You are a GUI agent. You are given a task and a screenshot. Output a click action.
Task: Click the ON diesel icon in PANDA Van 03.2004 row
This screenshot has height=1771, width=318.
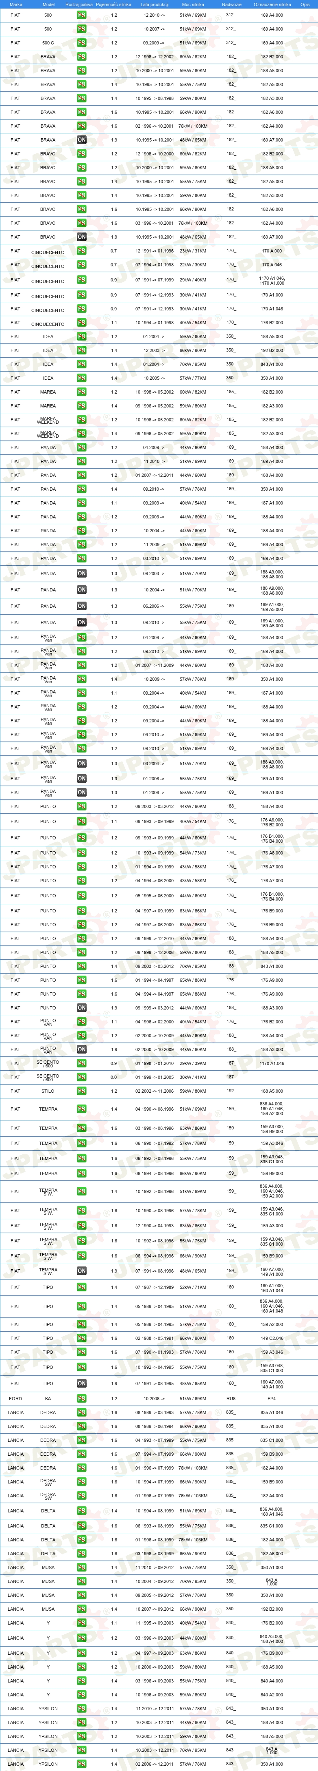[82, 764]
